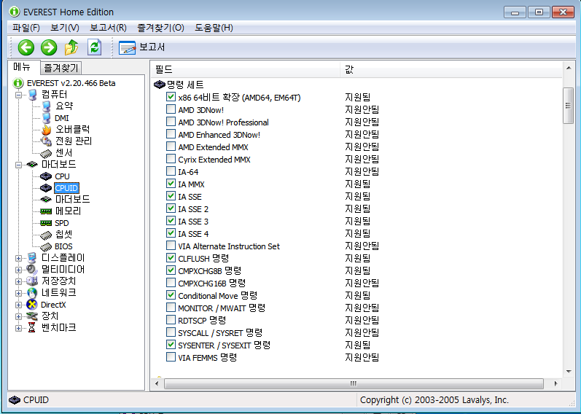Toggle the AMD 3DNow! Professional checkbox

tap(171, 122)
